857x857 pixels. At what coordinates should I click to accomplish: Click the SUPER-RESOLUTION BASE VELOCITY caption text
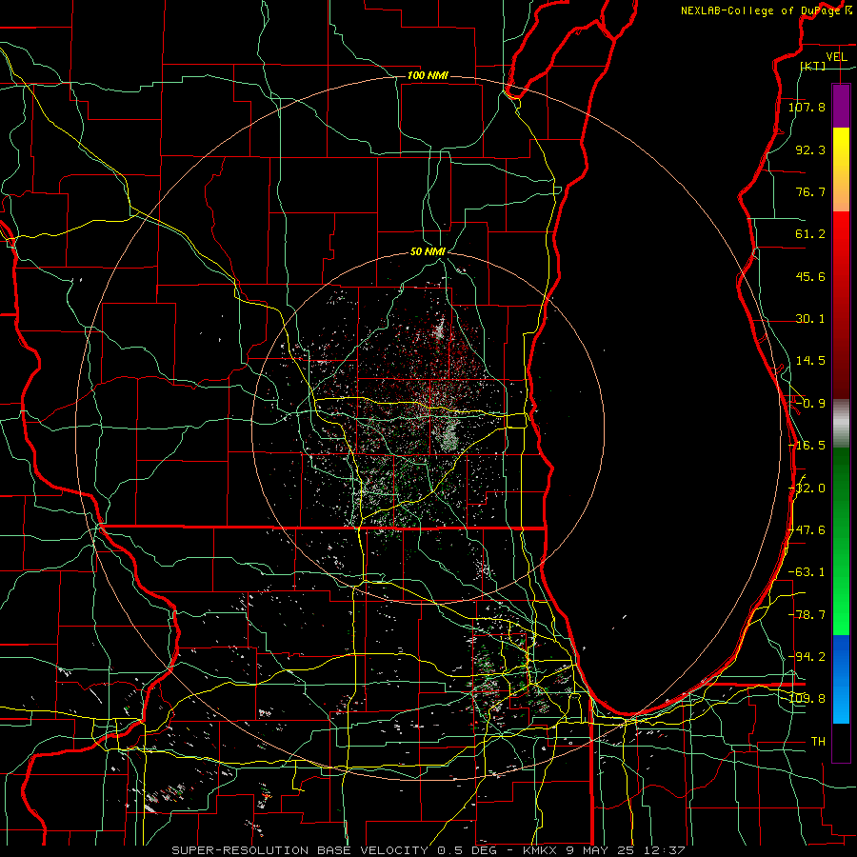point(302,850)
